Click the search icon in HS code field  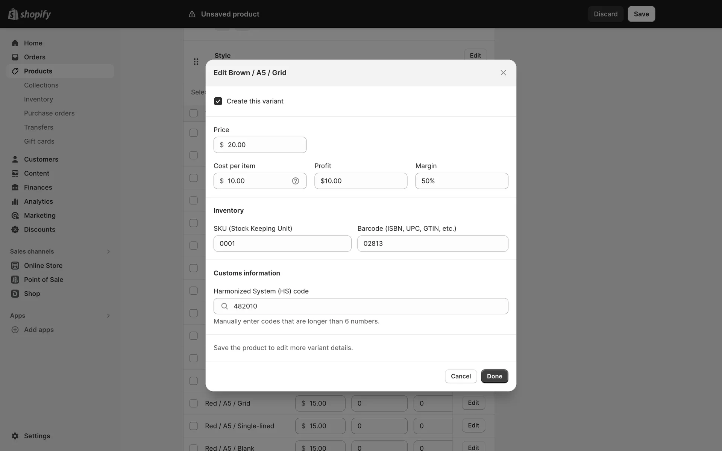[224, 306]
